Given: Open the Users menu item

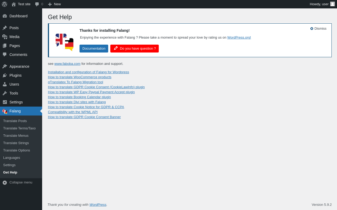Looking at the screenshot, I should pyautogui.click(x=21, y=84).
